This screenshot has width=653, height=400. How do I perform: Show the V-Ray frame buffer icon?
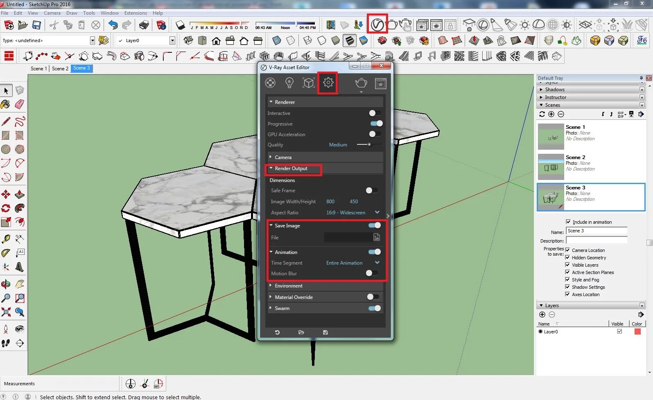pos(380,83)
